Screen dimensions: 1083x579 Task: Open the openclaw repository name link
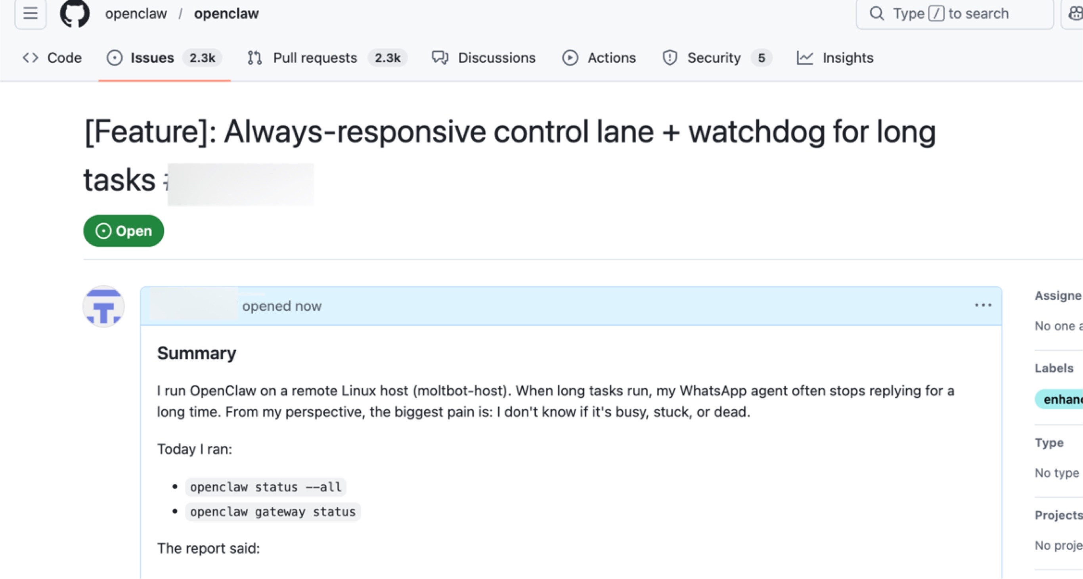click(x=226, y=14)
